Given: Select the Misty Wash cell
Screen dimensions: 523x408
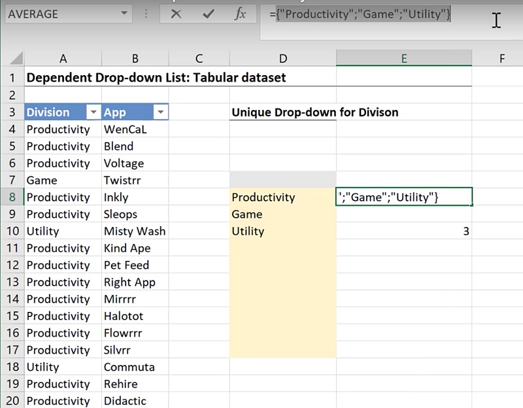Looking at the screenshot, I should (x=135, y=231).
